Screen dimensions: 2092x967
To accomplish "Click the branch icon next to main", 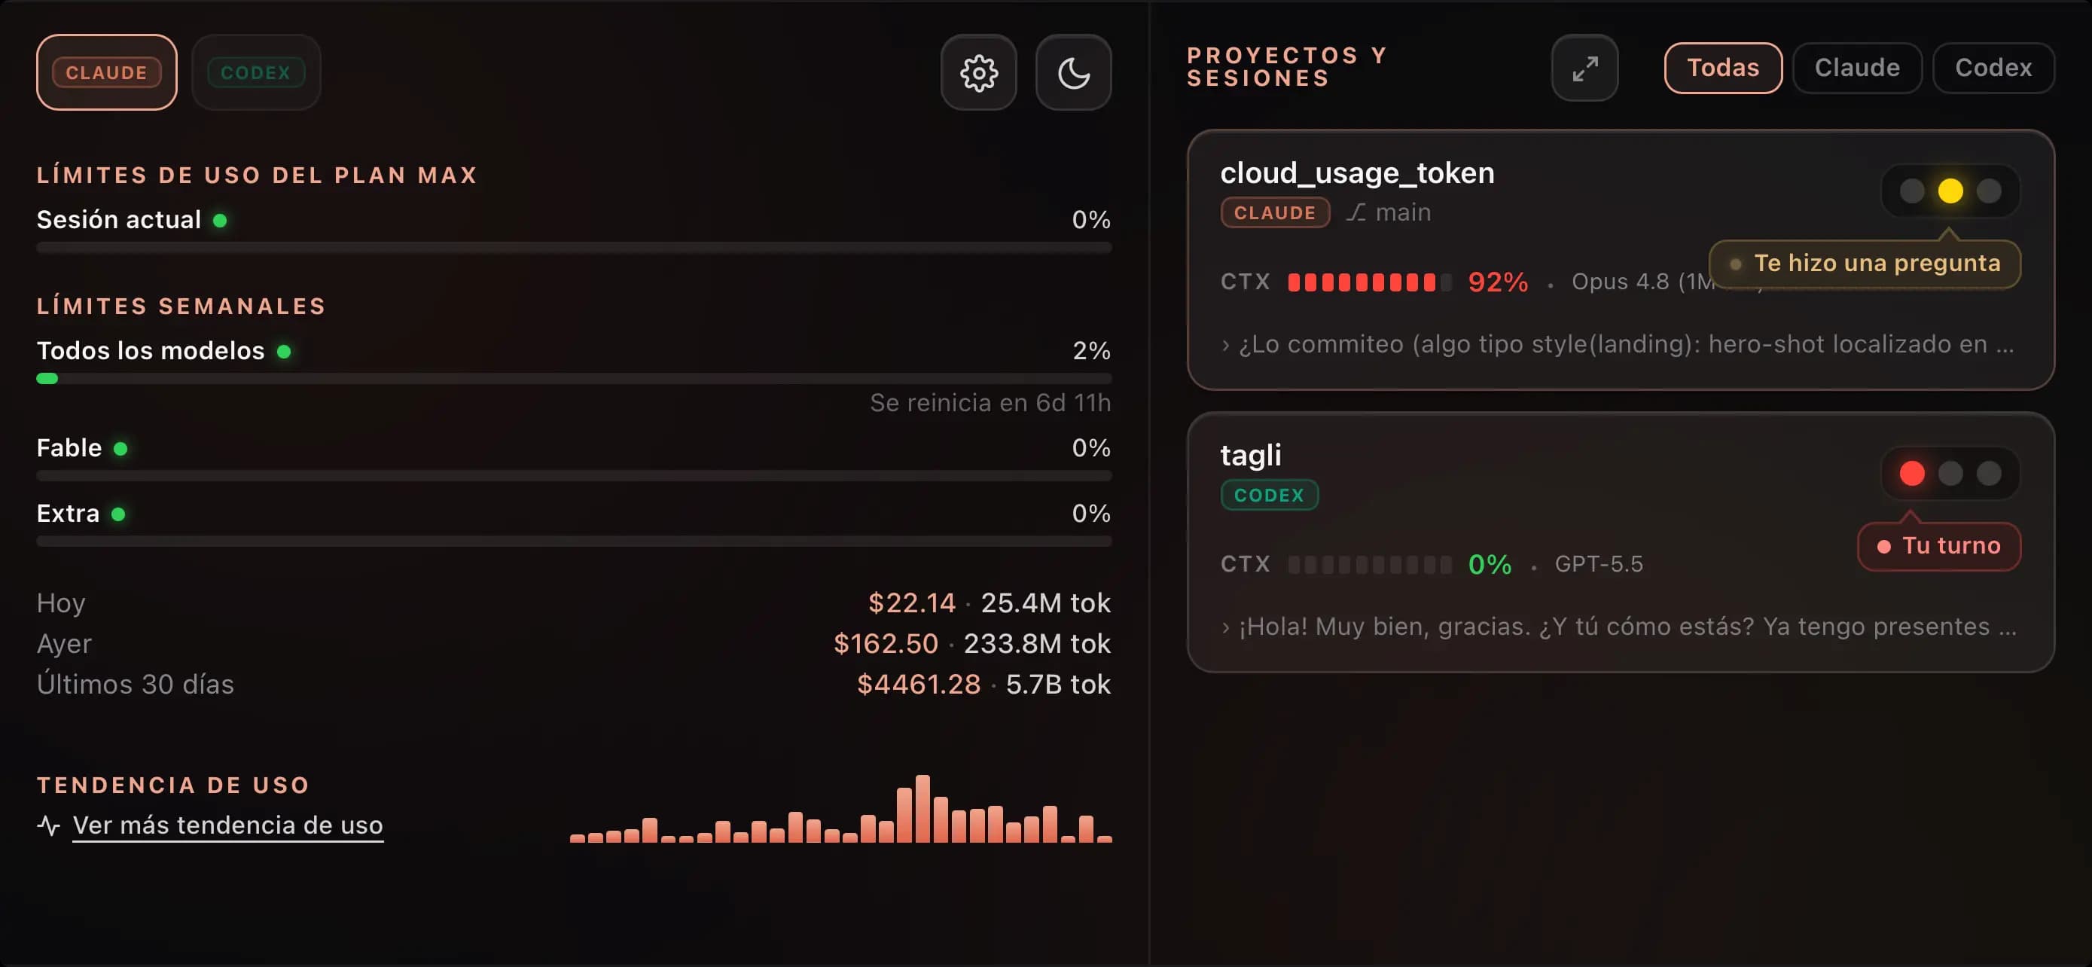I will tap(1356, 212).
